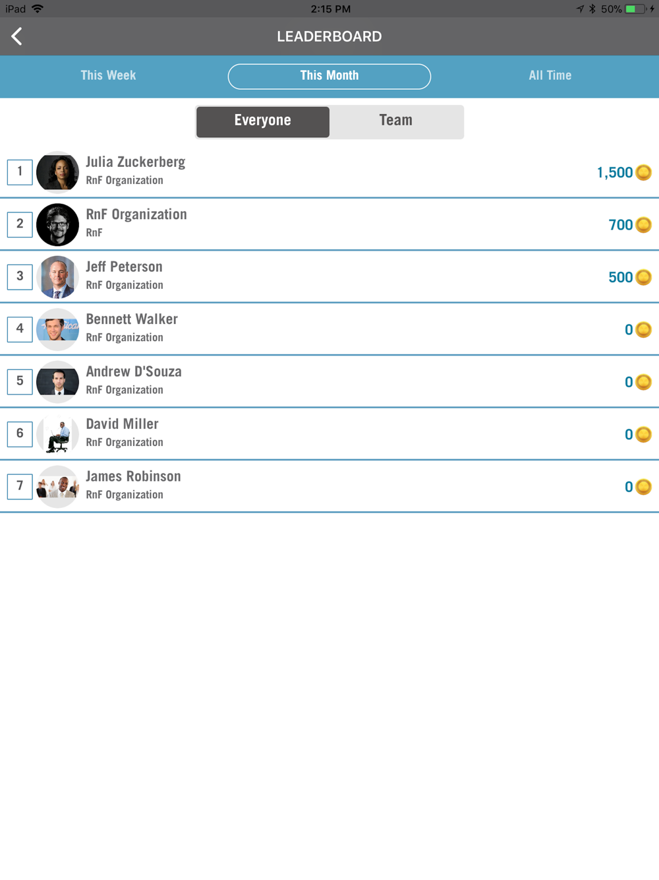The width and height of the screenshot is (659, 880).
Task: Select Andrew D'Souza's name
Action: pyautogui.click(x=134, y=372)
